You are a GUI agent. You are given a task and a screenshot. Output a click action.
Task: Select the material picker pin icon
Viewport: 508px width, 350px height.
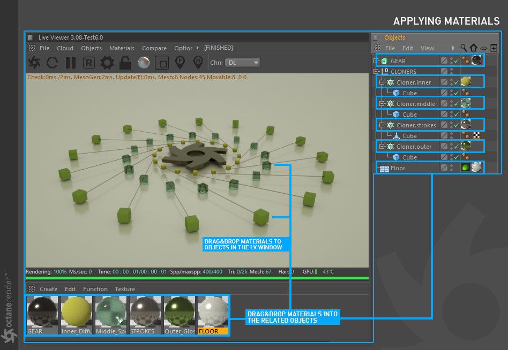[x=198, y=63]
